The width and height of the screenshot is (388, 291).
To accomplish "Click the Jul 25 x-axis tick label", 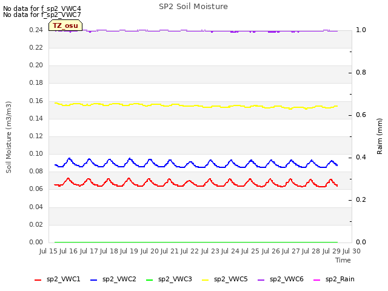I will 250,251.
